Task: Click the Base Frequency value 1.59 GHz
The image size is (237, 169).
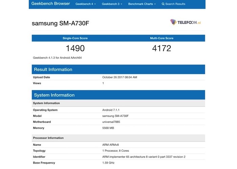Action: pyautogui.click(x=109, y=163)
